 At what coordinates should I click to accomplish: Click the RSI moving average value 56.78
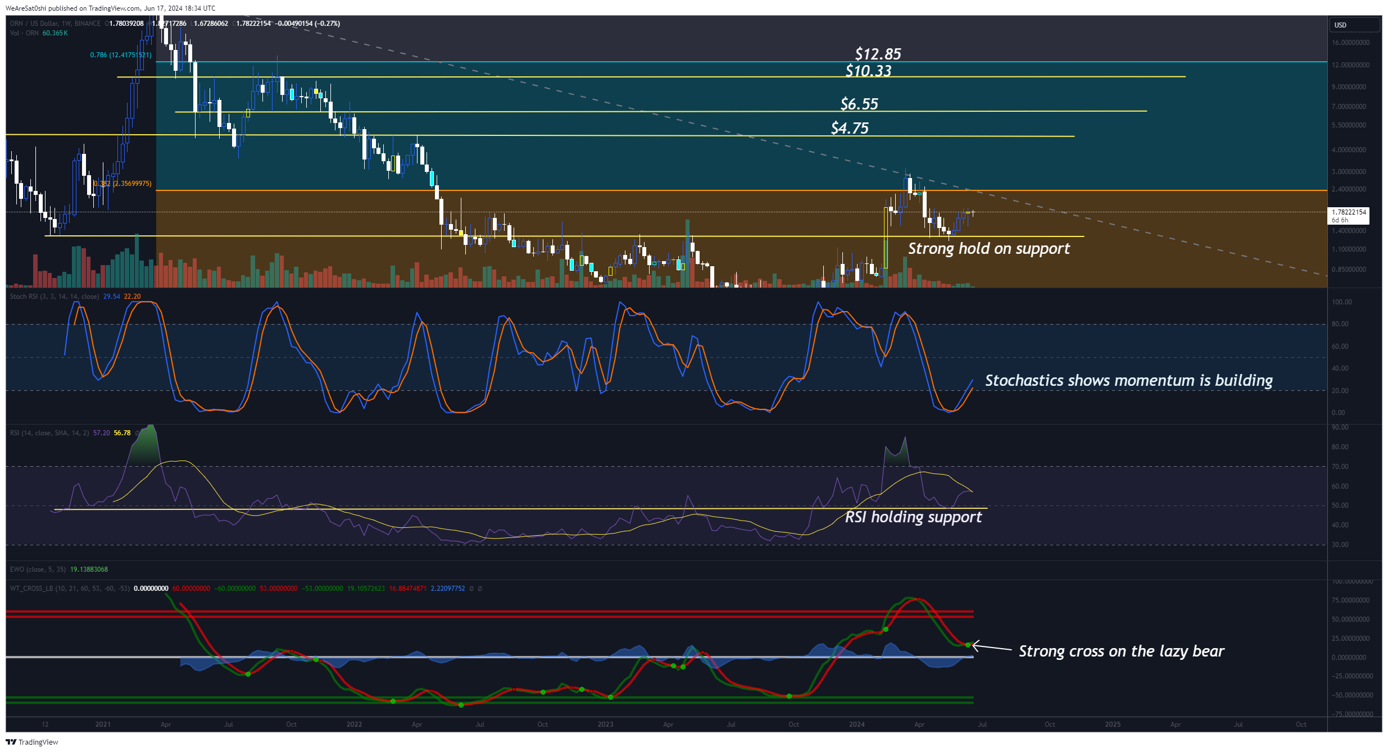point(122,433)
